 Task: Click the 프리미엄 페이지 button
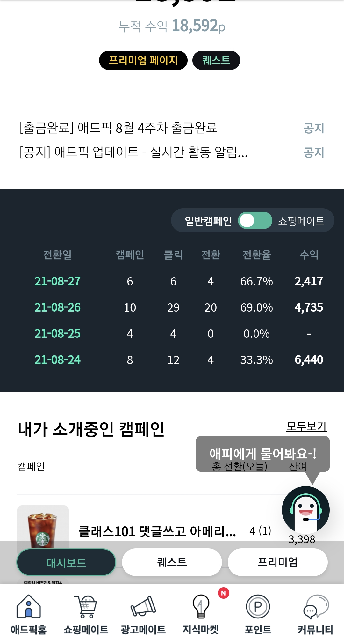143,60
